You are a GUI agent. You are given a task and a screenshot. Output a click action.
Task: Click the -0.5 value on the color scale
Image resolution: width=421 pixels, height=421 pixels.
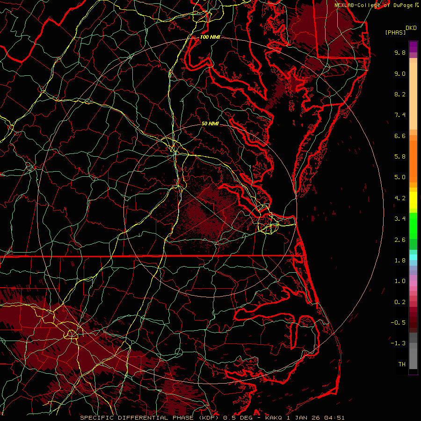pyautogui.click(x=398, y=323)
